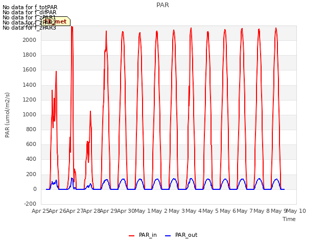The width and height of the screenshot is (327, 245).
Task: Click the blue PAR_out legend swatch
Action: click(x=168, y=236)
